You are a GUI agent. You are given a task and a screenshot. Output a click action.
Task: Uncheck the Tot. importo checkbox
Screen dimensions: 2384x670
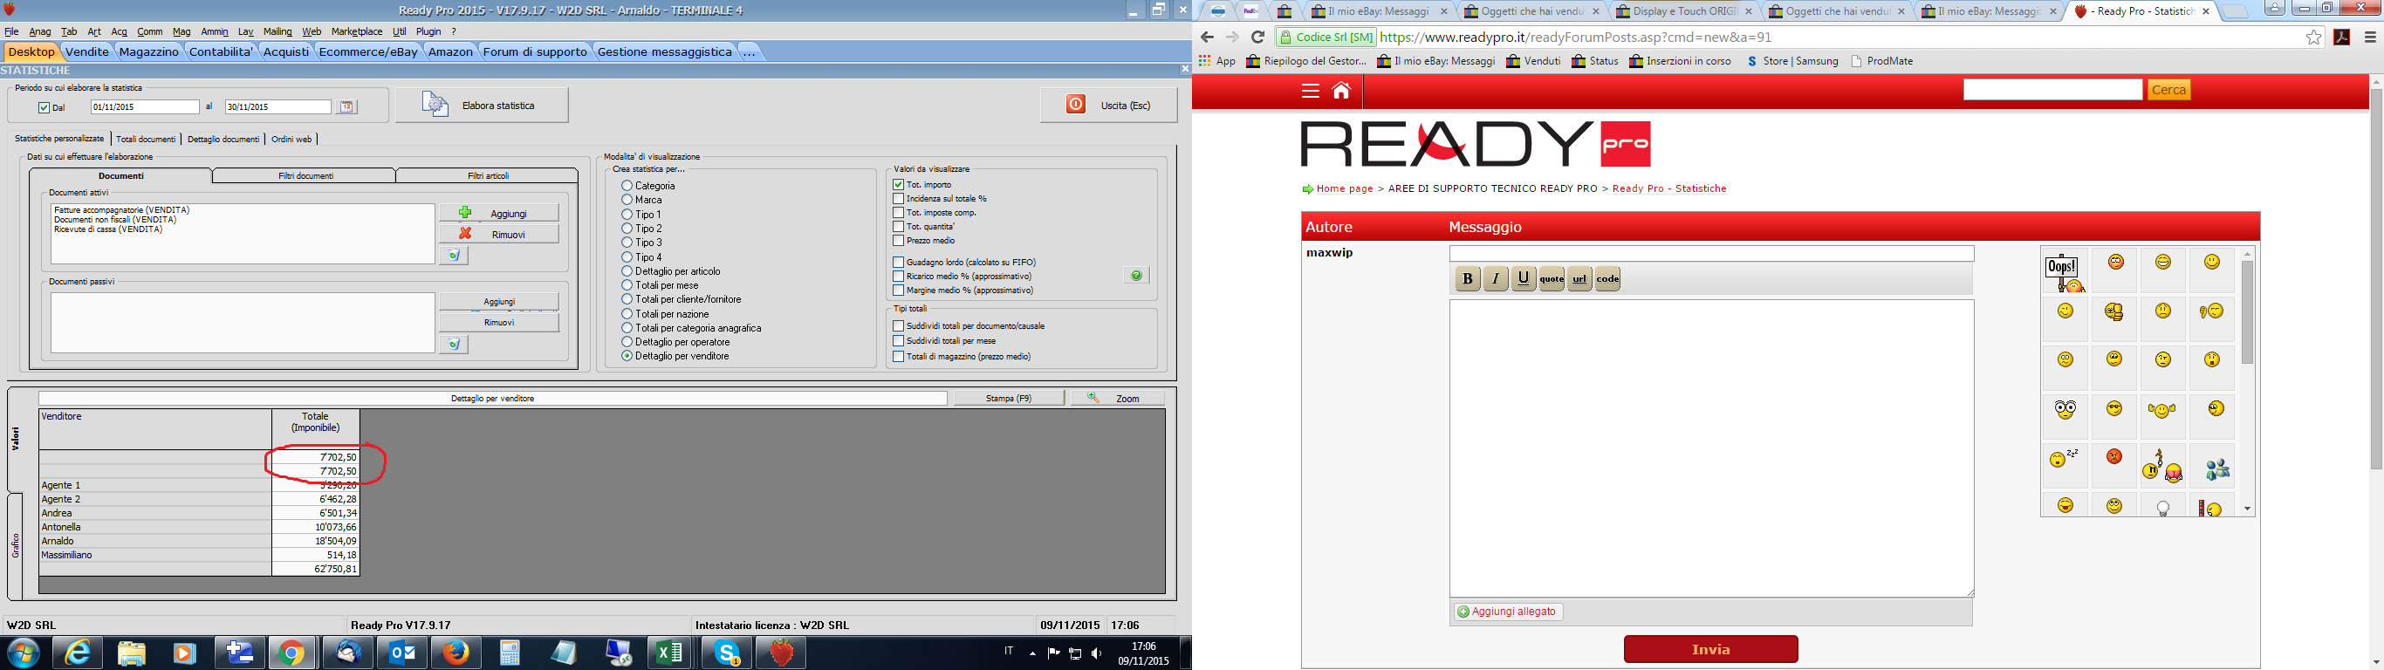click(899, 184)
